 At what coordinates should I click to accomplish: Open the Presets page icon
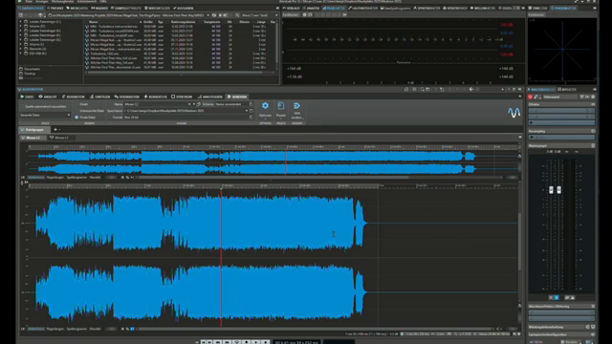pos(280,106)
